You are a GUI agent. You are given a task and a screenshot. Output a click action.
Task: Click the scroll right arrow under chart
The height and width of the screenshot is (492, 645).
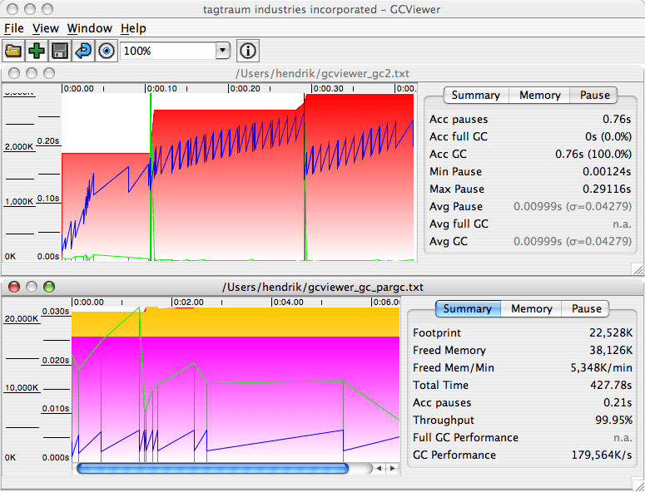[x=391, y=469]
